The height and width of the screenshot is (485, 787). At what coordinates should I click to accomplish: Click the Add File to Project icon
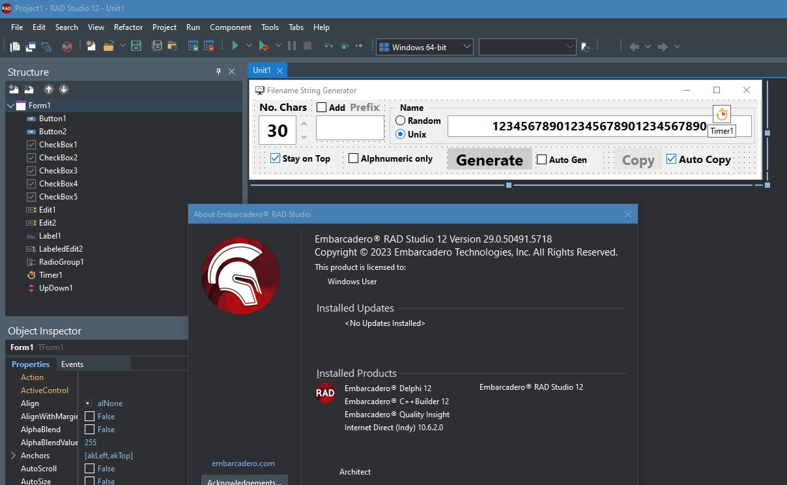click(x=193, y=46)
